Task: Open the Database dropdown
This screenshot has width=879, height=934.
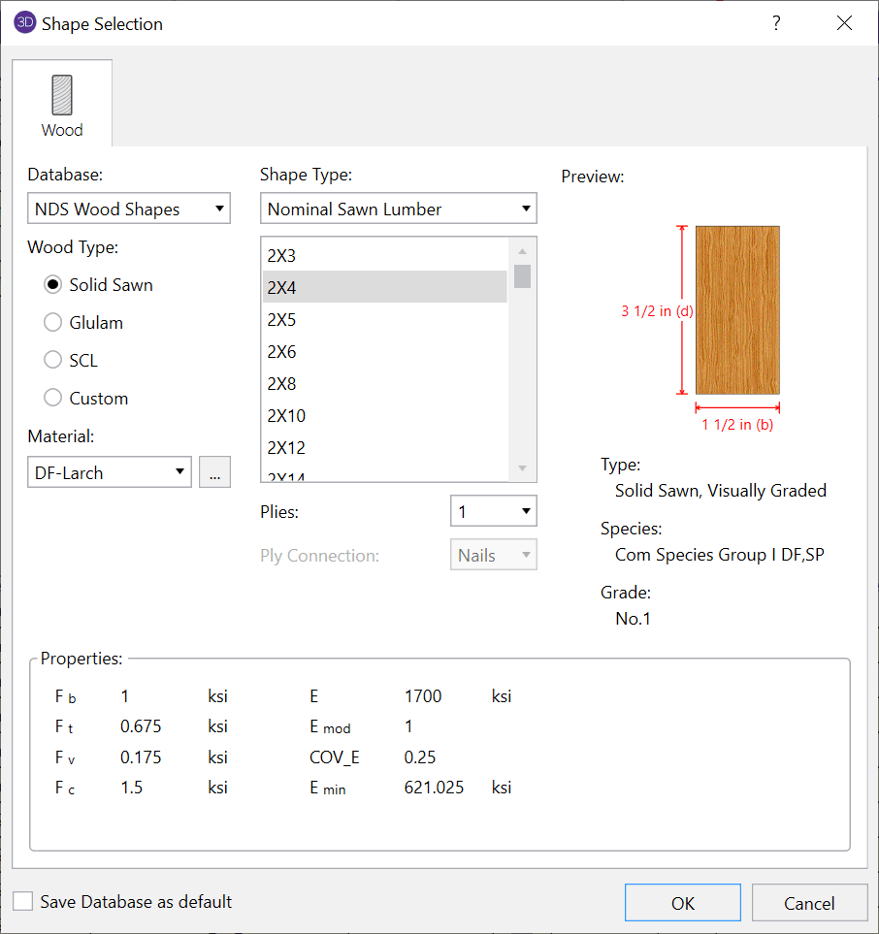Action: [128, 209]
